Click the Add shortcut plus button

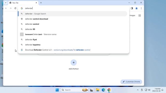[74, 63]
